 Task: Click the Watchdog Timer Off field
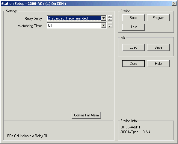tap(74, 25)
